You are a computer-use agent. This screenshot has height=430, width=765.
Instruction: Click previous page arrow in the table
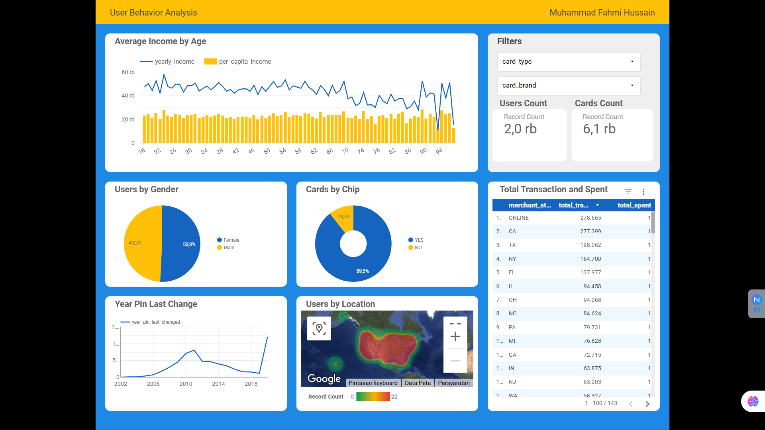(631, 404)
